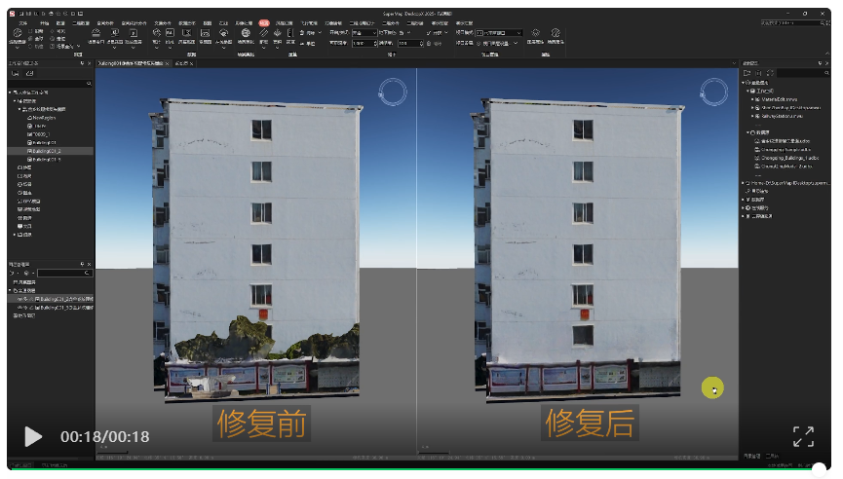Open the File menu at the ribbon's left

click(x=22, y=22)
